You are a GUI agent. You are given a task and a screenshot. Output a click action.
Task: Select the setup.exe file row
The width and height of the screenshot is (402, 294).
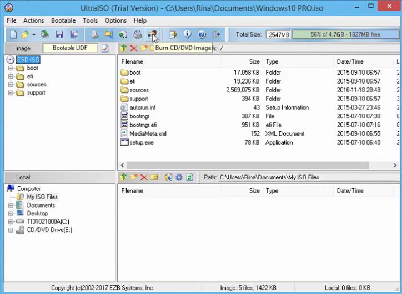tap(259, 142)
